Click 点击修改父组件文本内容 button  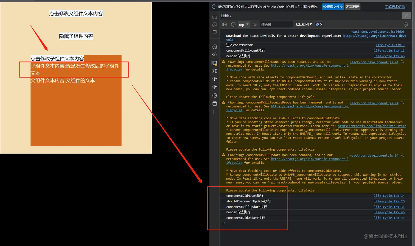(76, 13)
